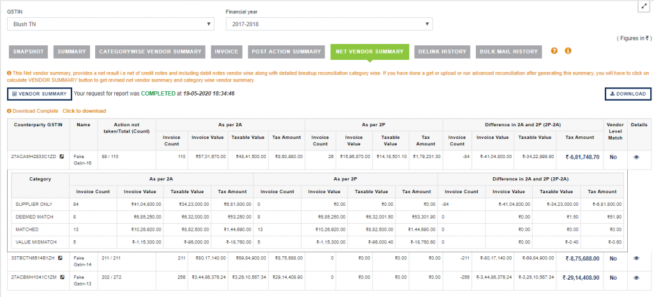Open the Post Action Summary tab
The height and width of the screenshot is (297, 654).
pos(286,52)
